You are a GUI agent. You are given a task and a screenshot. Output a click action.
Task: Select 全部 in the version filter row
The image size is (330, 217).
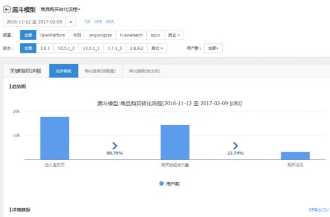click(28, 48)
